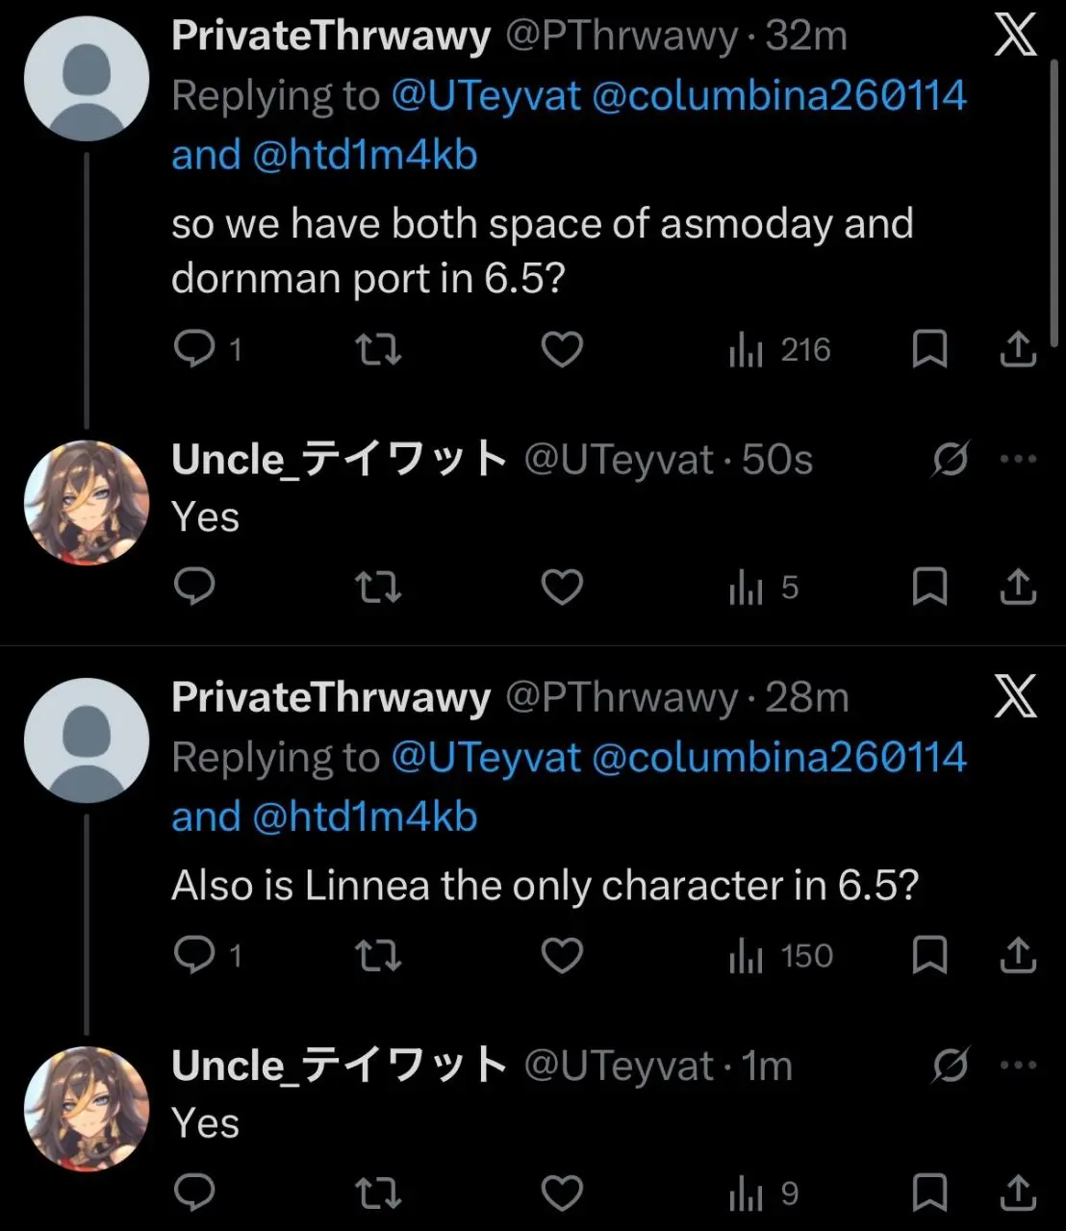Like Uncle_テイワット's reply posted 50s ago
The height and width of the screenshot is (1231, 1066).
pos(562,587)
